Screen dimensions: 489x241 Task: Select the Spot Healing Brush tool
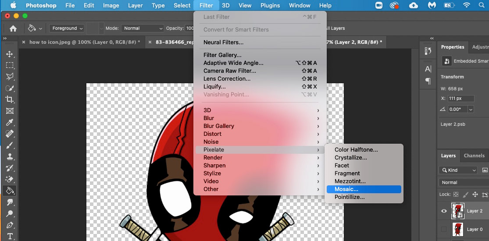[9, 134]
